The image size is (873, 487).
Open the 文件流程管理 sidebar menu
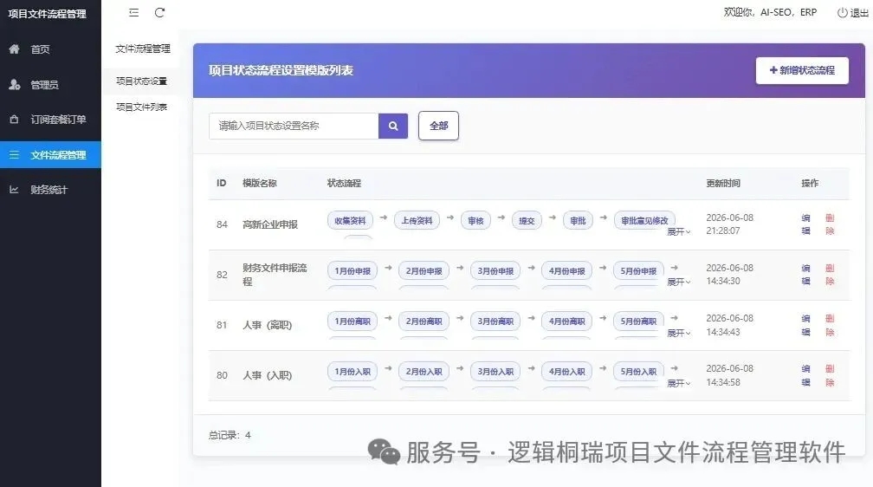coord(50,155)
